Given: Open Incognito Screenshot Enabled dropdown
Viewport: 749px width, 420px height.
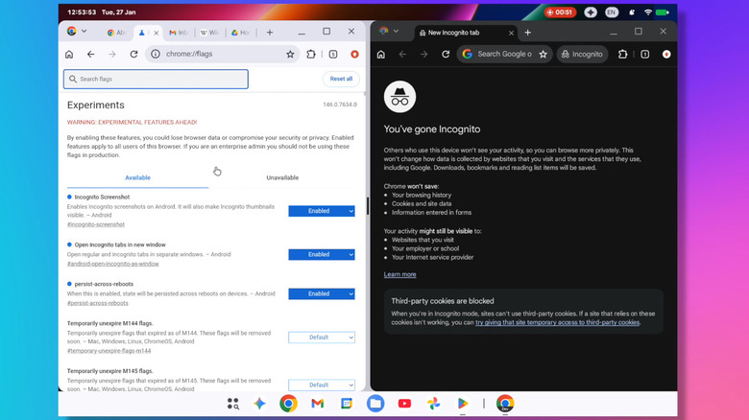Looking at the screenshot, I should click(322, 211).
